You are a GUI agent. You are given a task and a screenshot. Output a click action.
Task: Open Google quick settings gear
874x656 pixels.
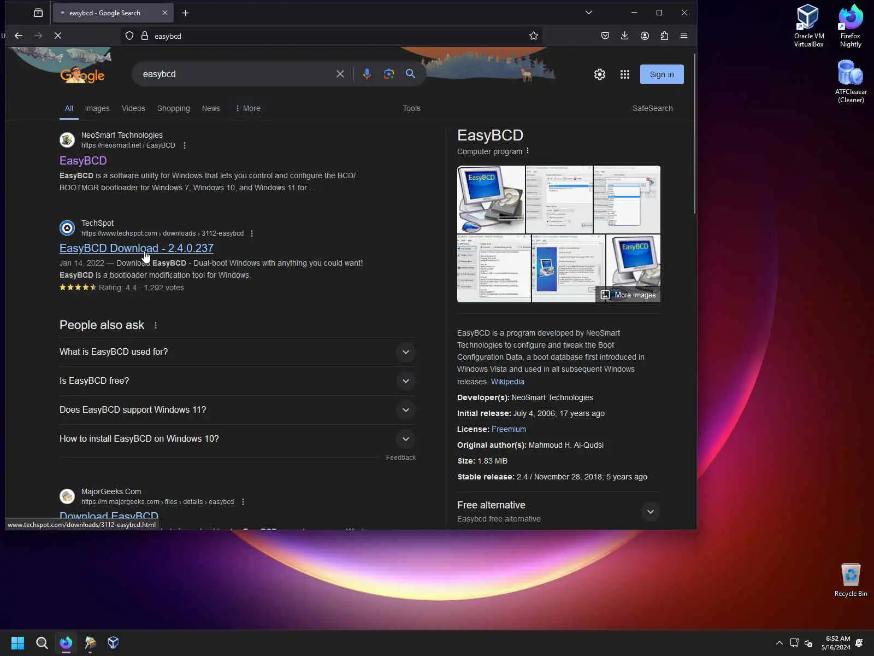[x=600, y=74]
